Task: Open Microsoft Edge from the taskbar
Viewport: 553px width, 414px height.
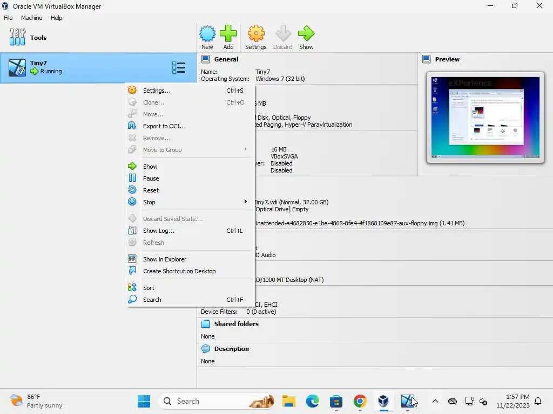Action: pos(313,401)
